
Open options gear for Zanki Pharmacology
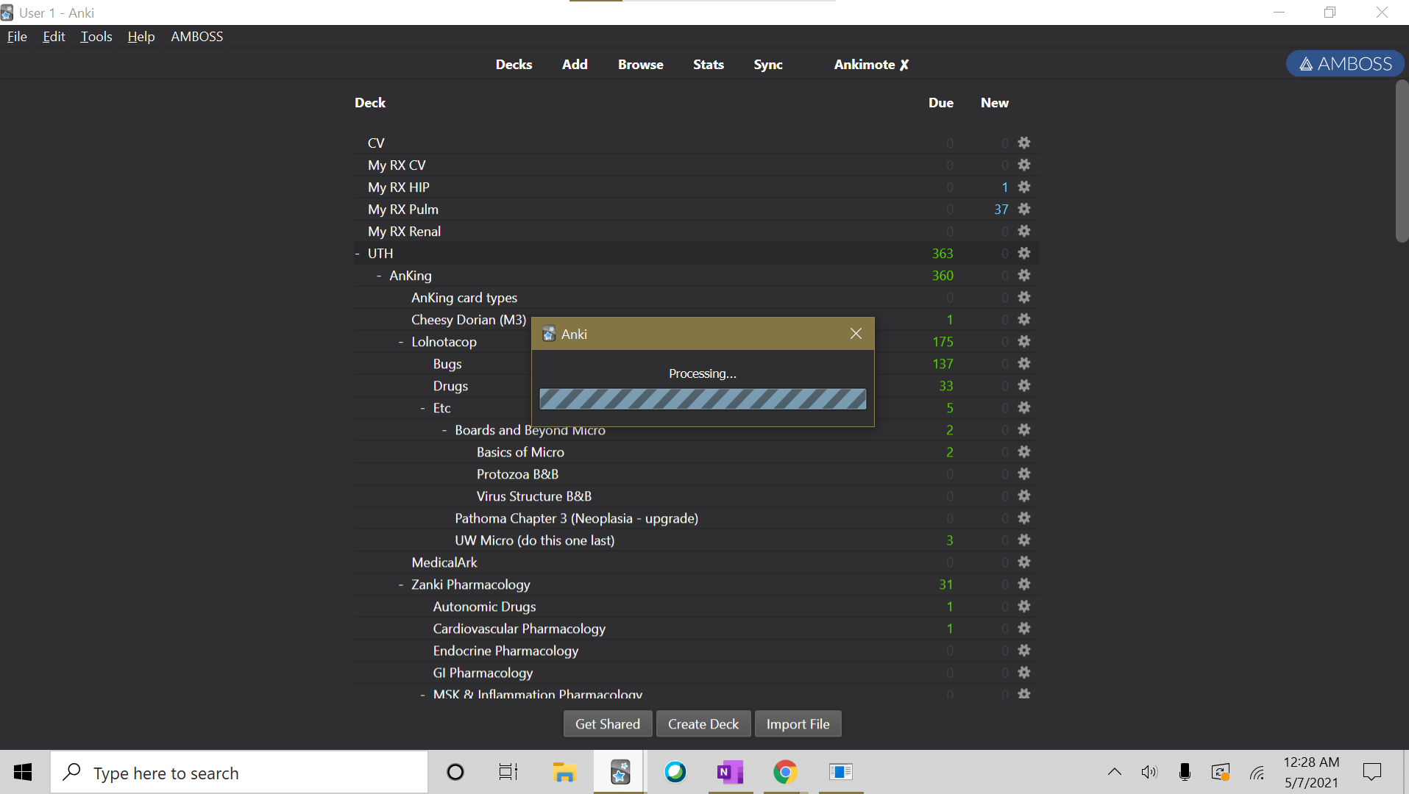point(1023,584)
